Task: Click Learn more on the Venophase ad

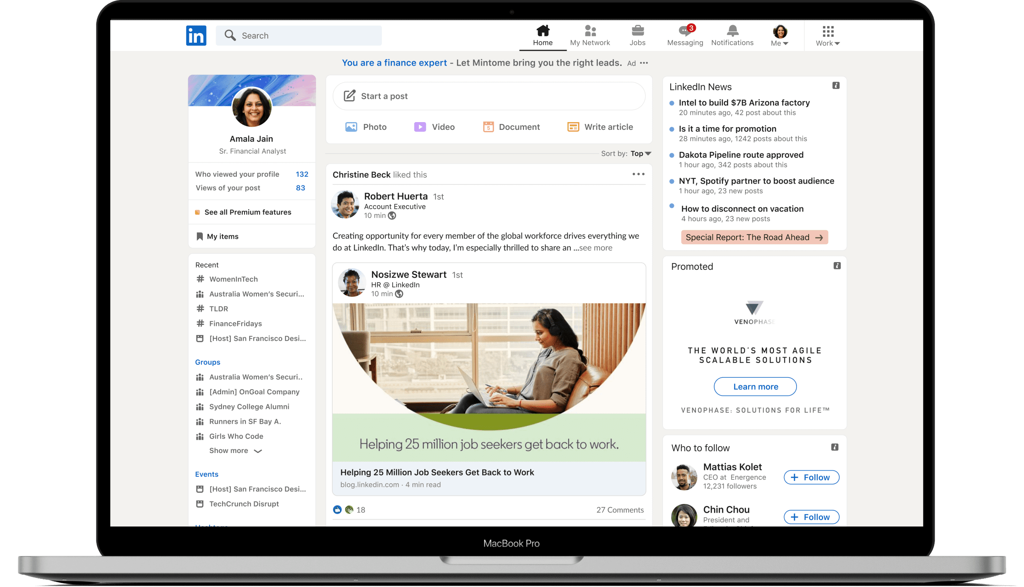Action: point(755,386)
